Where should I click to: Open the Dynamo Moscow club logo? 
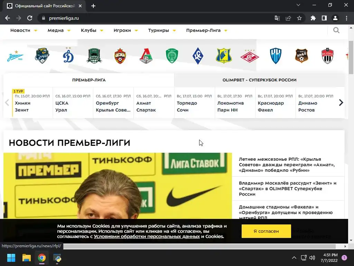coord(68,55)
